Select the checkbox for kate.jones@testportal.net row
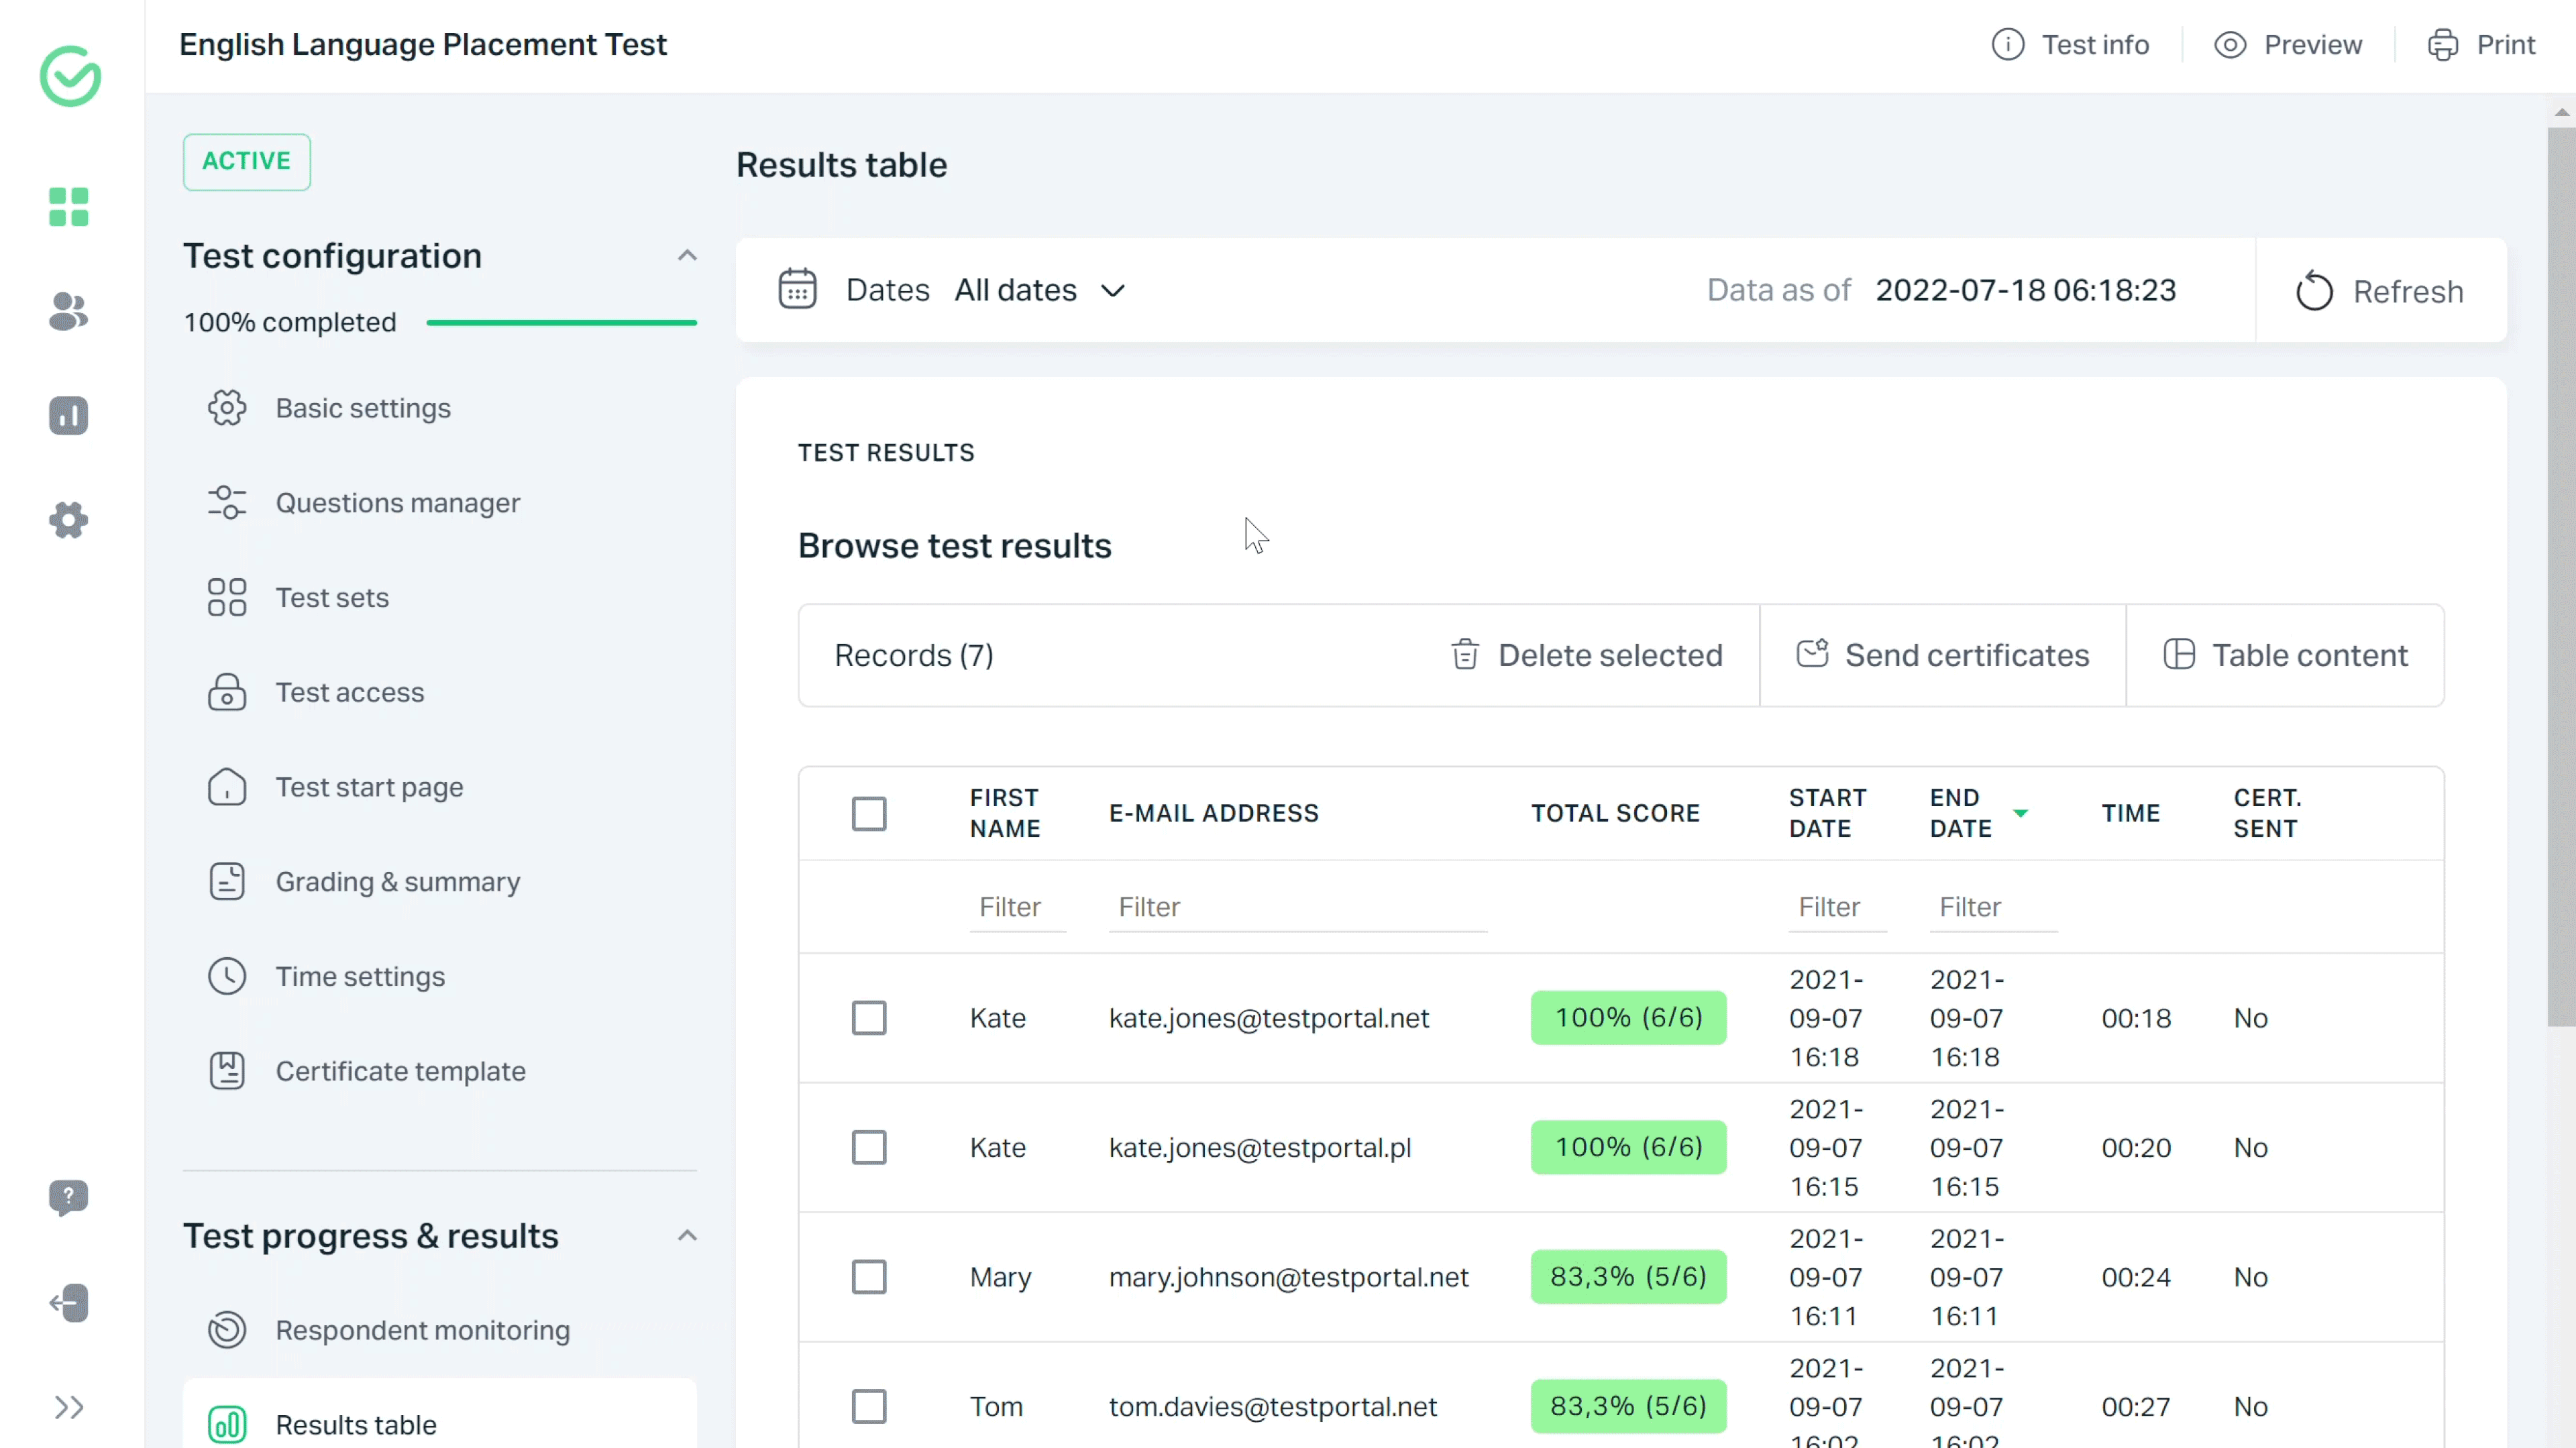The width and height of the screenshot is (2576, 1448). tap(869, 1018)
